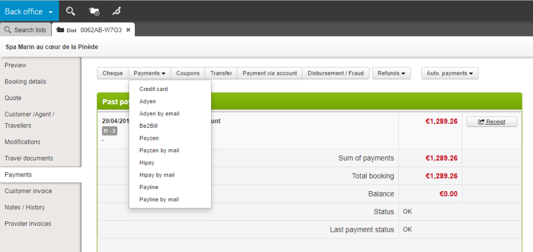Expand the Refunds dropdown button
This screenshot has height=252, width=533.
coord(391,73)
